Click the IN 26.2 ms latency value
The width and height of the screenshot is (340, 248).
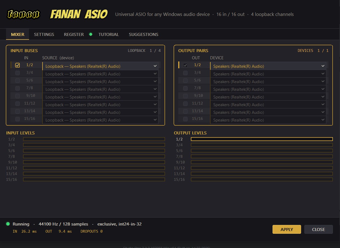pyautogui.click(x=25, y=231)
